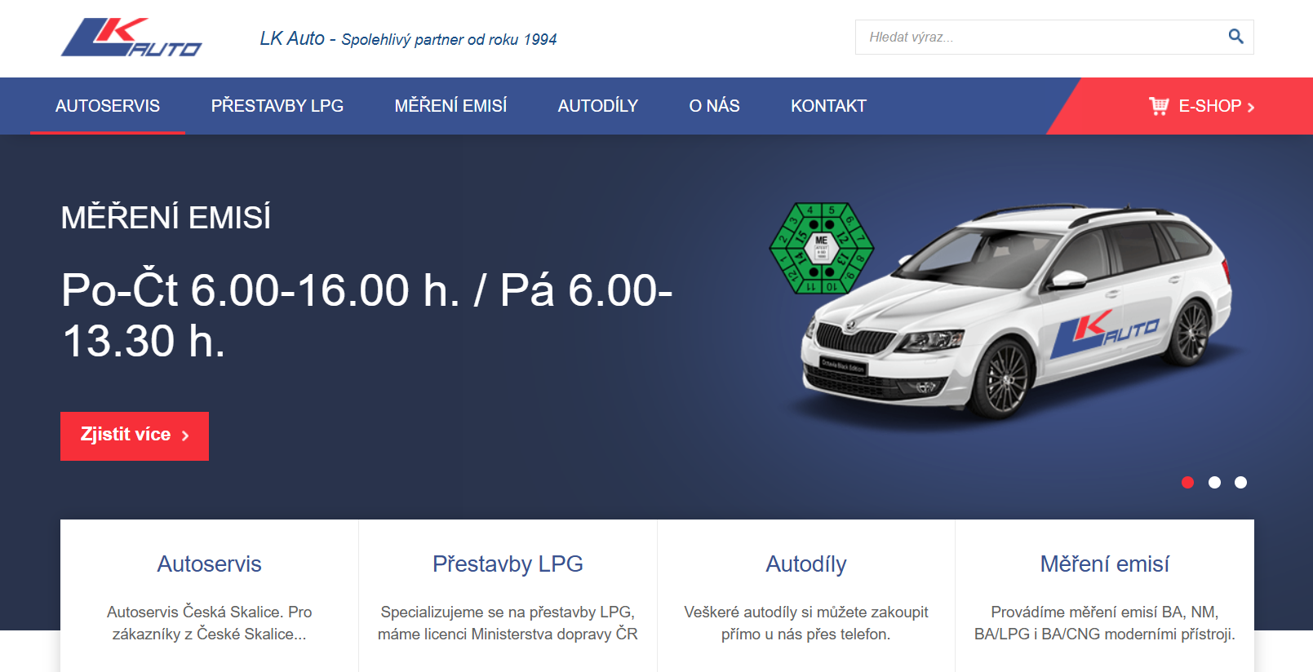Click the LK Auto logo in header
The width and height of the screenshot is (1313, 672).
pos(131,38)
